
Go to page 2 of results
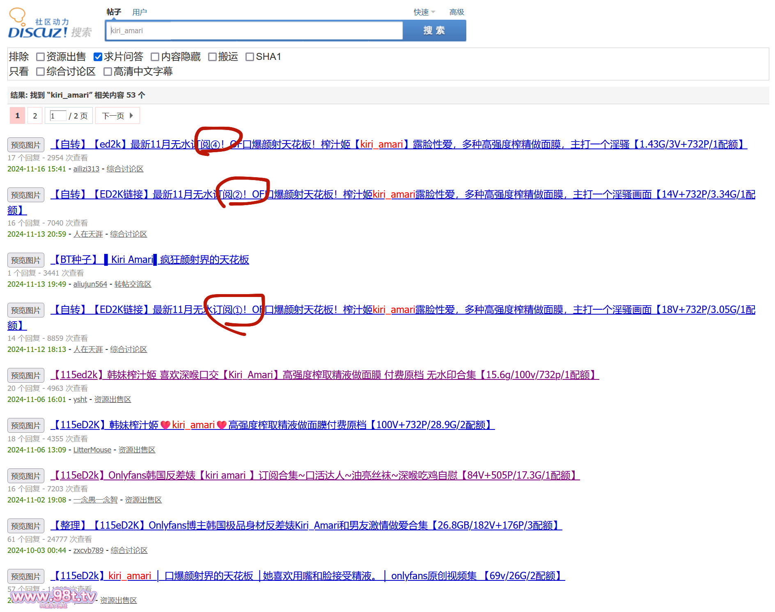point(35,116)
